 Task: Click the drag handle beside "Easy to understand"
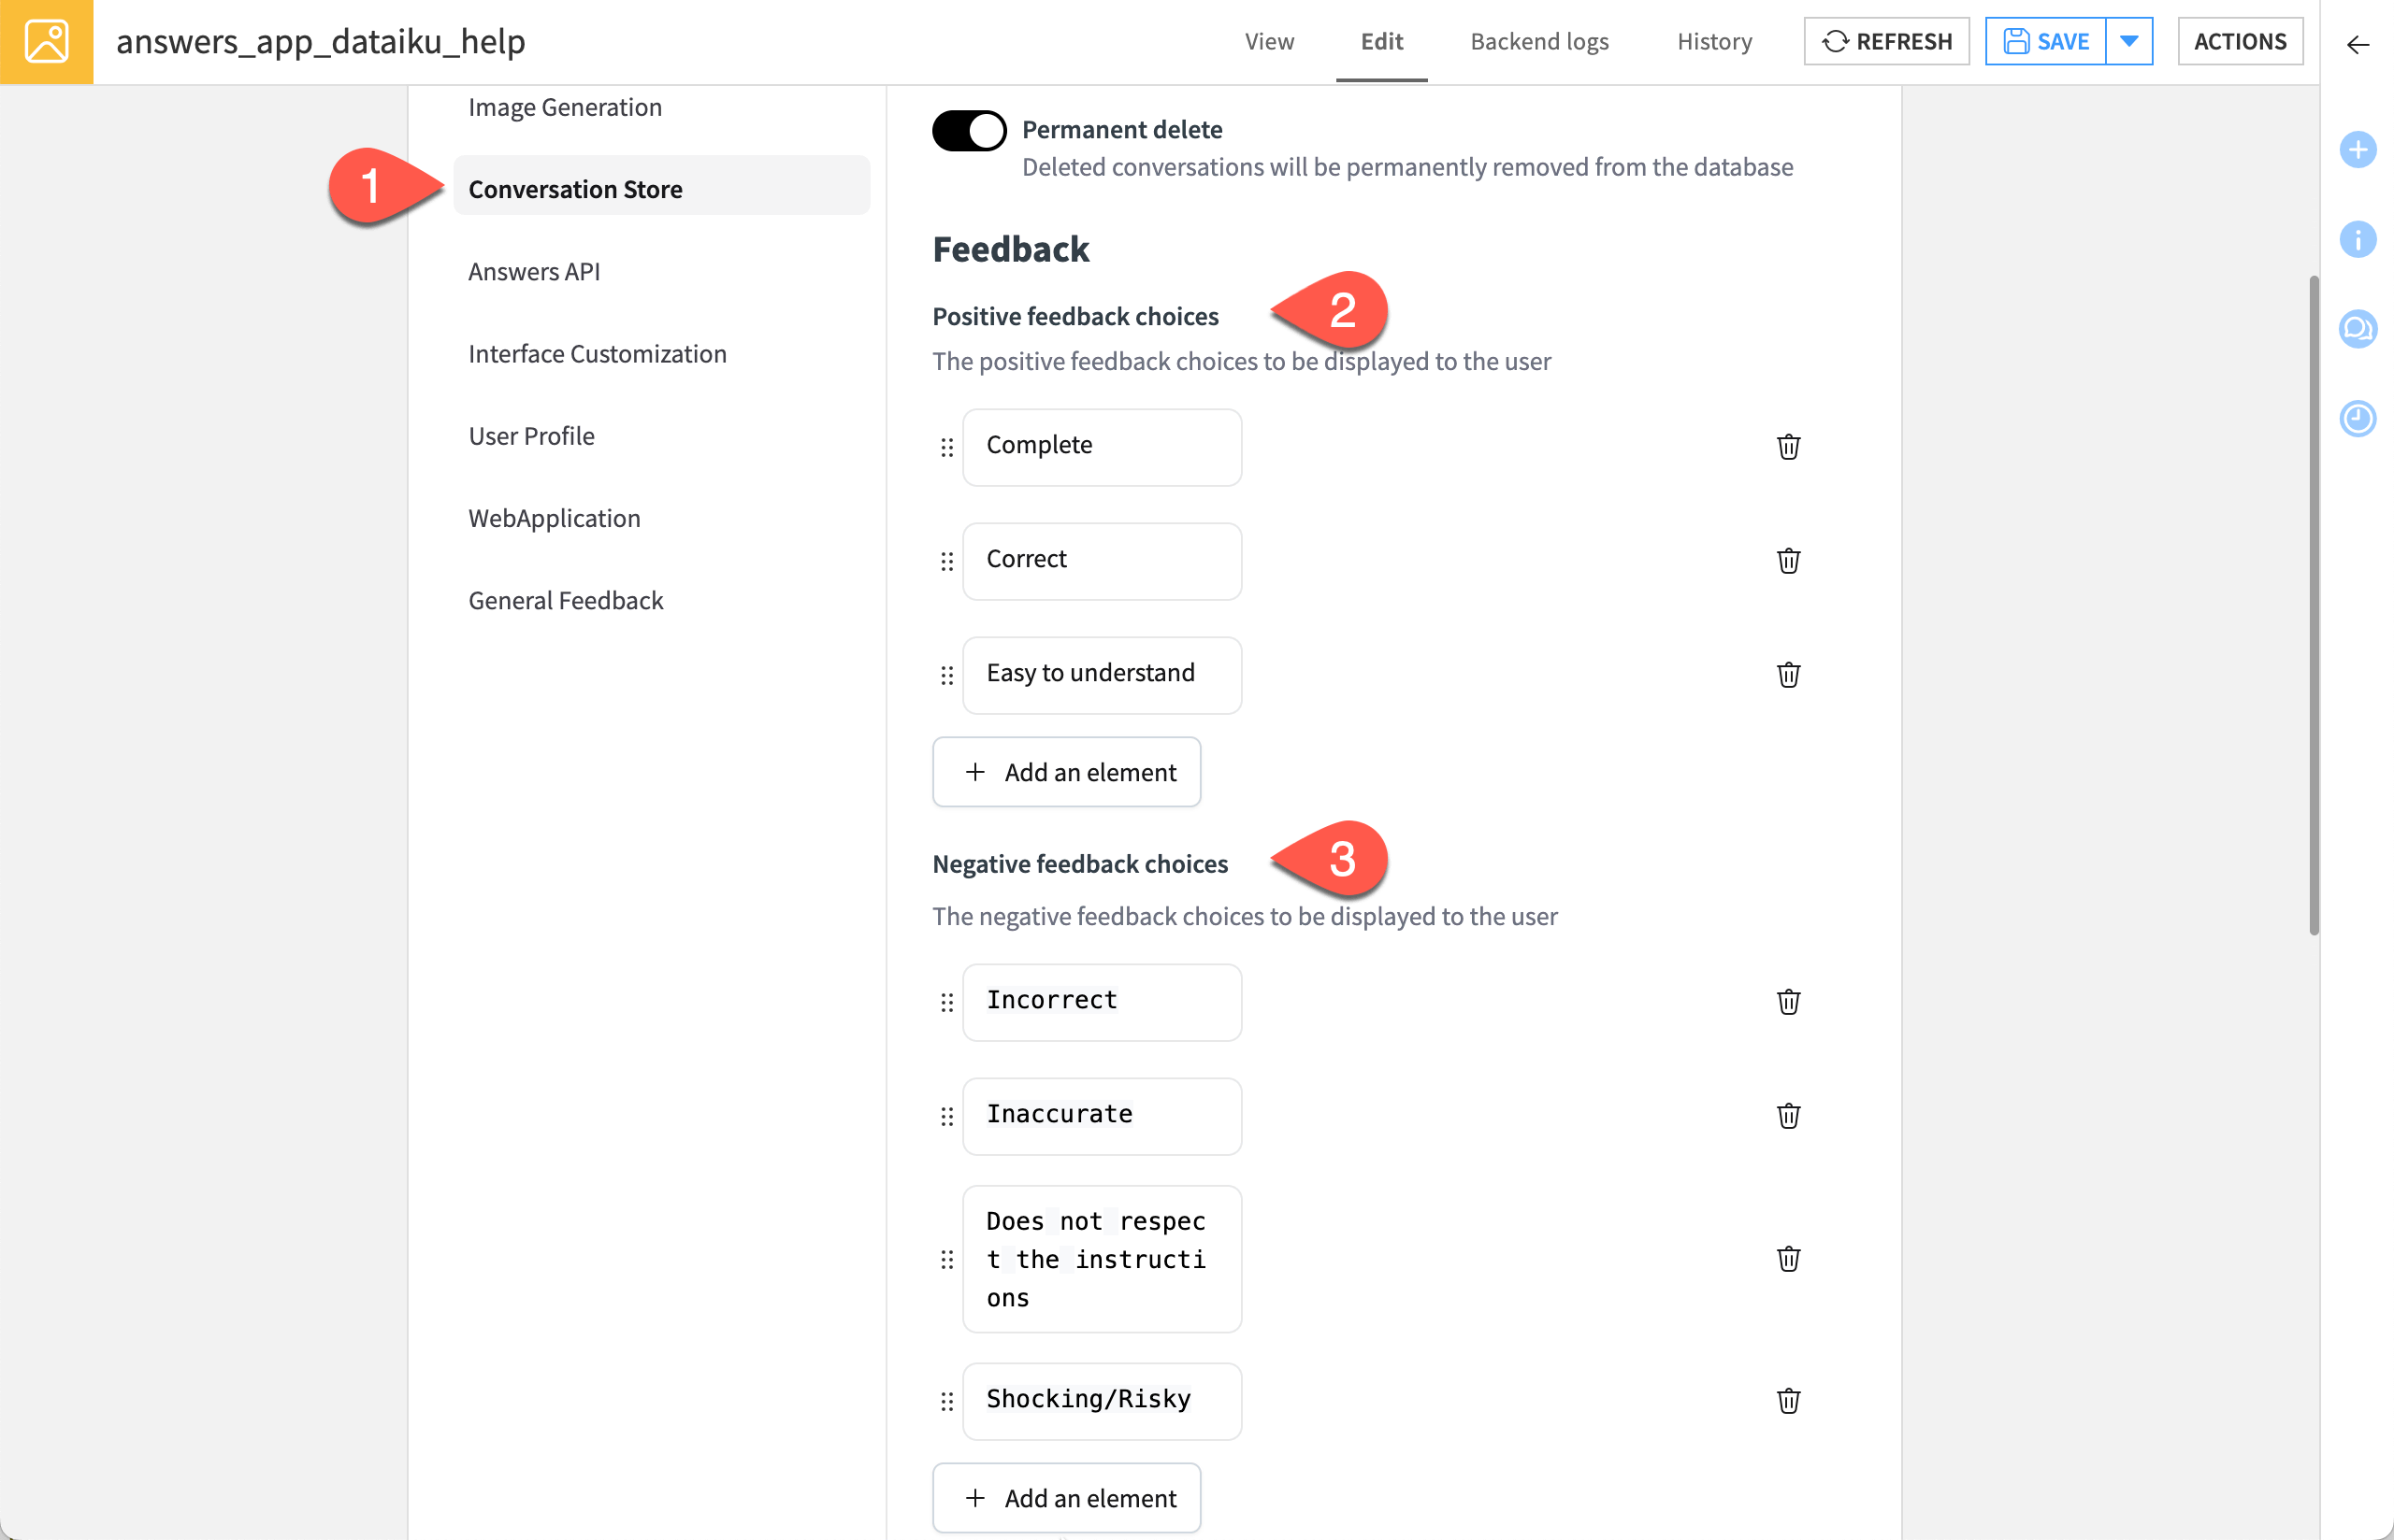pyautogui.click(x=946, y=675)
